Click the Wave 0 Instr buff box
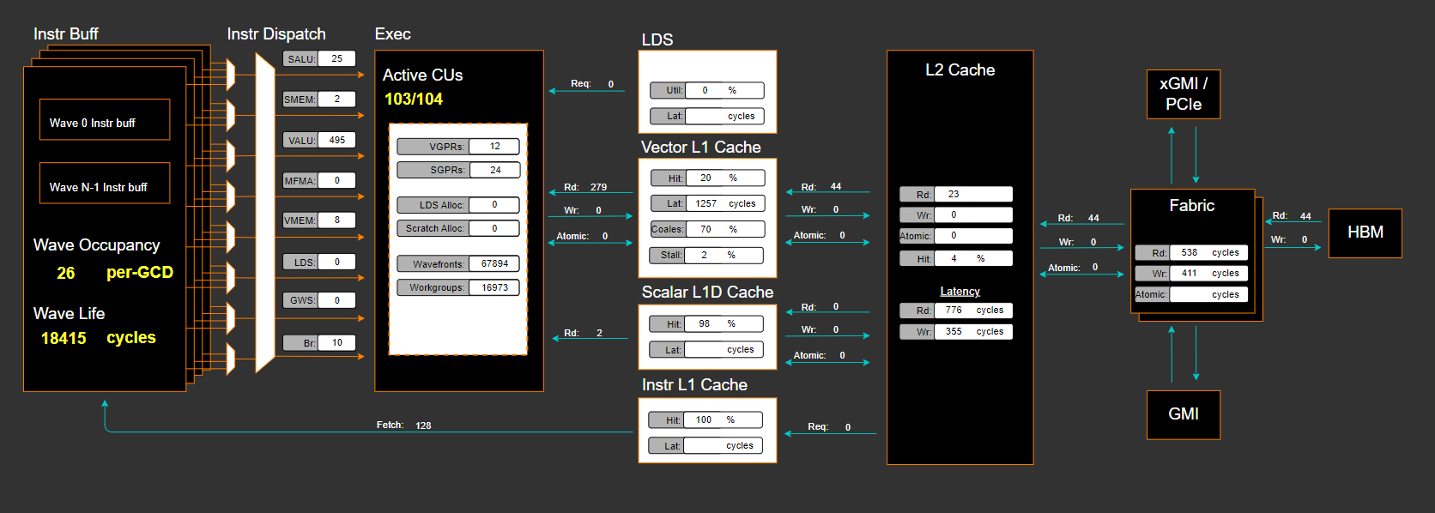 point(104,120)
